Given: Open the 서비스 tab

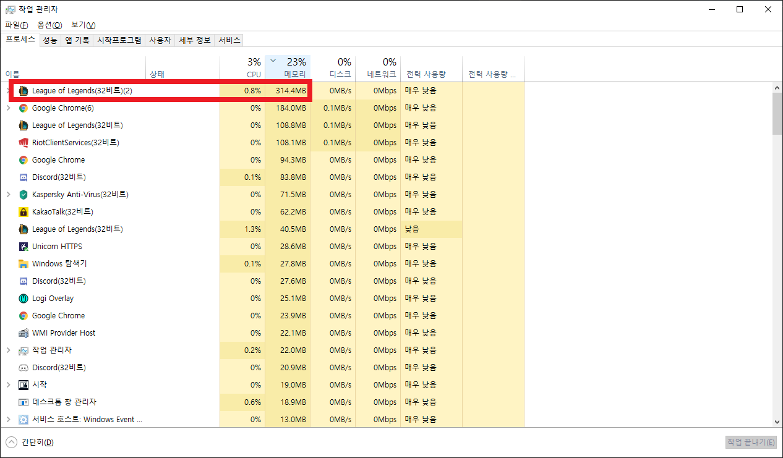Looking at the screenshot, I should pos(229,40).
